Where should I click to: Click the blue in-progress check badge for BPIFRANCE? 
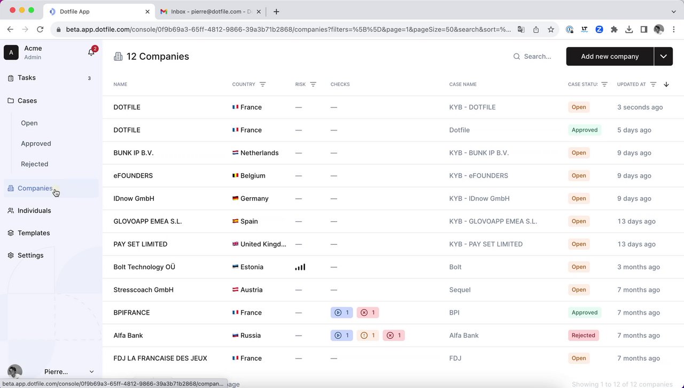click(341, 313)
